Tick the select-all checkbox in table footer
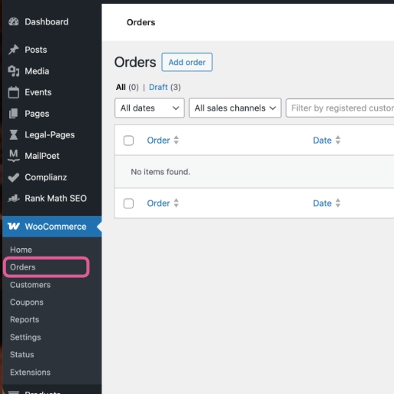This screenshot has height=394, width=394. click(128, 203)
